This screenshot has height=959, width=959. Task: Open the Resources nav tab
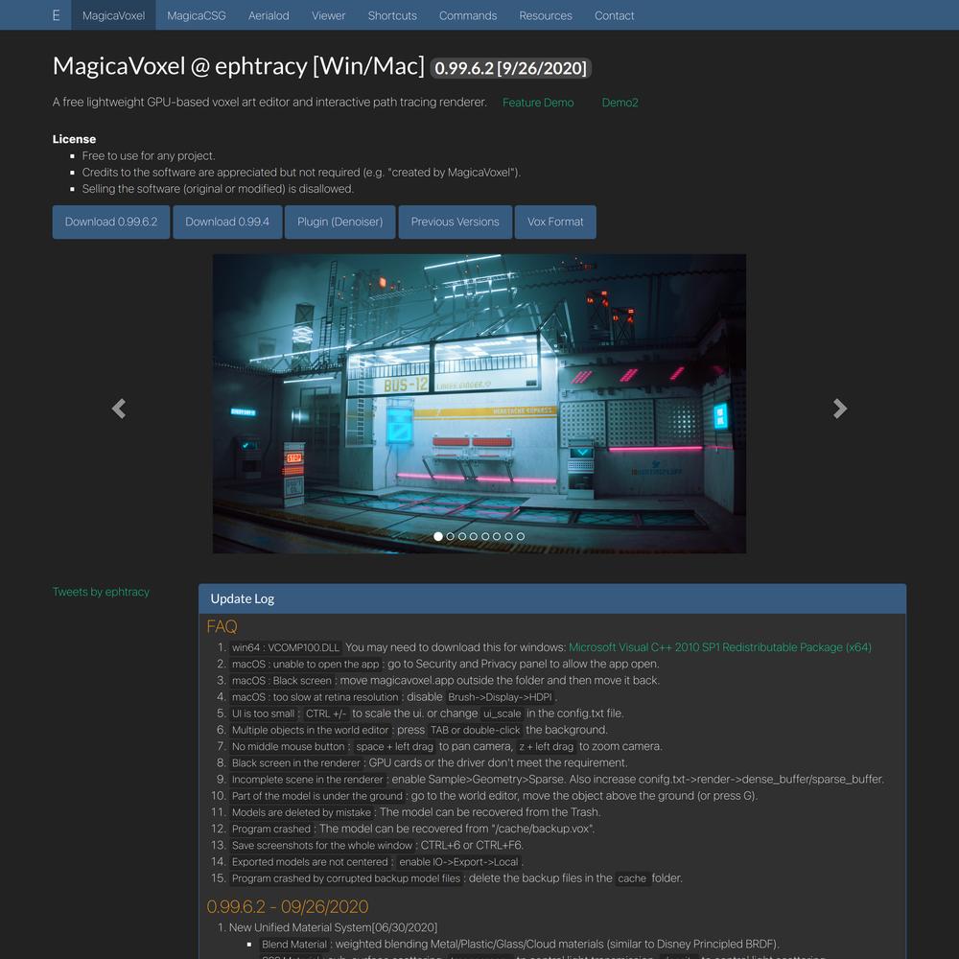pyautogui.click(x=546, y=15)
